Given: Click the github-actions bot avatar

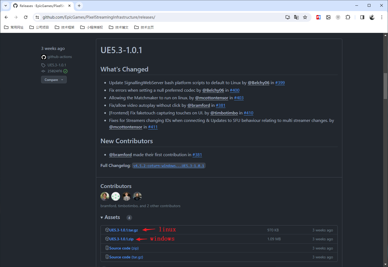Looking at the screenshot, I should tap(44, 57).
